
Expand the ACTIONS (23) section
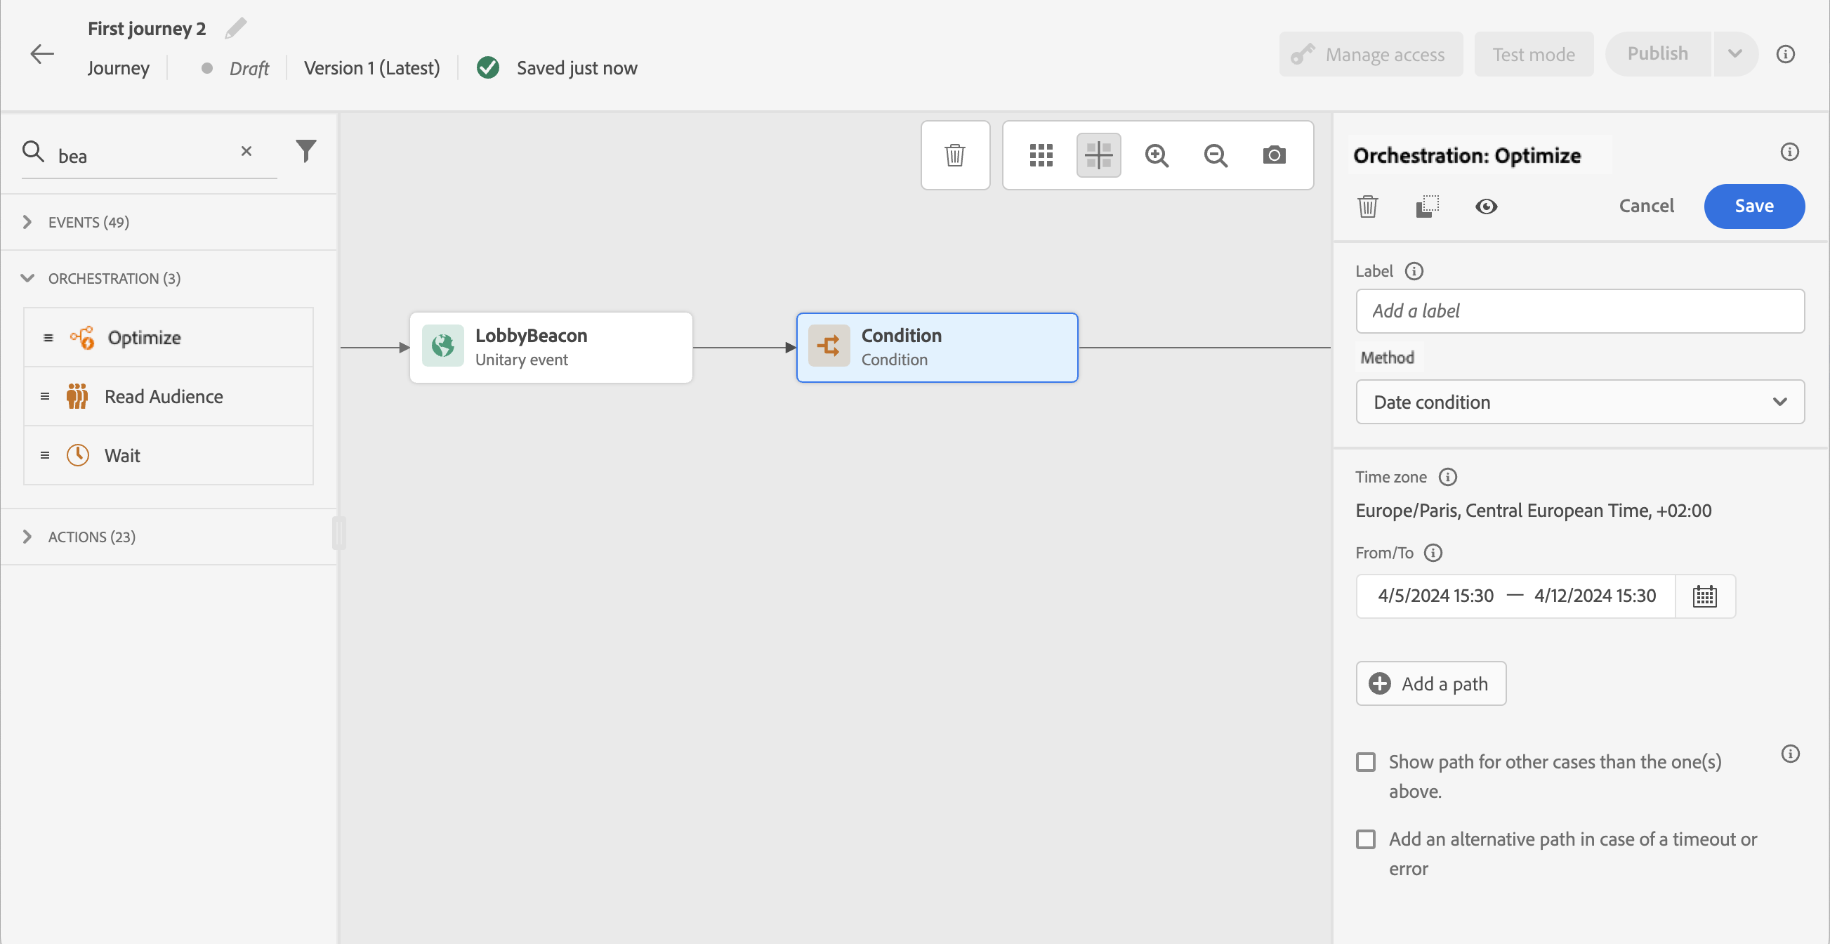point(91,537)
